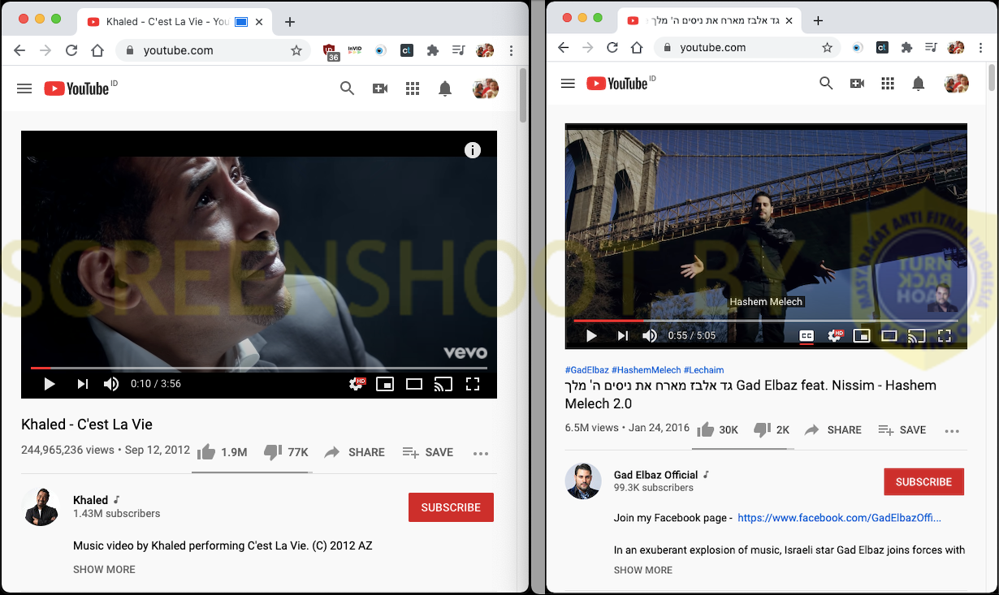Open Khaled channel avatar
The height and width of the screenshot is (595, 999).
pyautogui.click(x=41, y=507)
